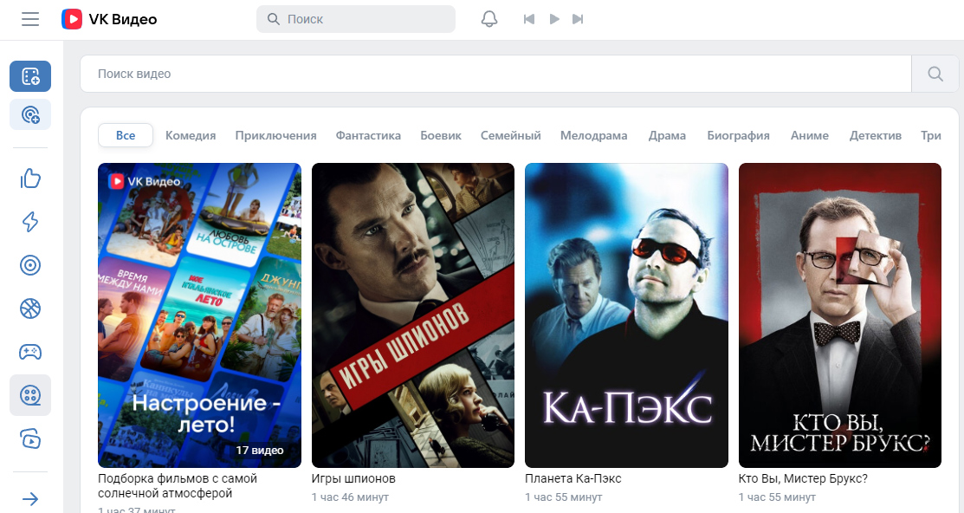Select the Комедия genre tab
Image resolution: width=964 pixels, height=513 pixels.
(x=191, y=135)
